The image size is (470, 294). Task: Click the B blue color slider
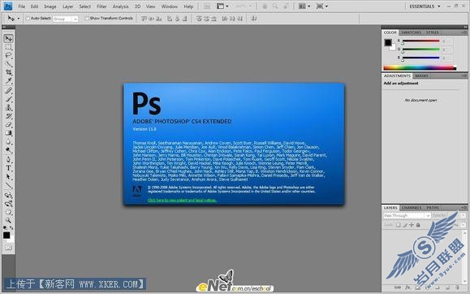pos(420,58)
